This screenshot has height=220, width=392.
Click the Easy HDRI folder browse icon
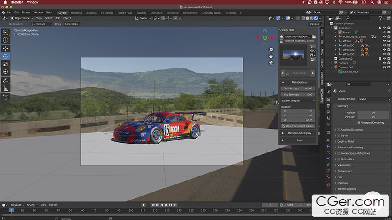coord(314,36)
